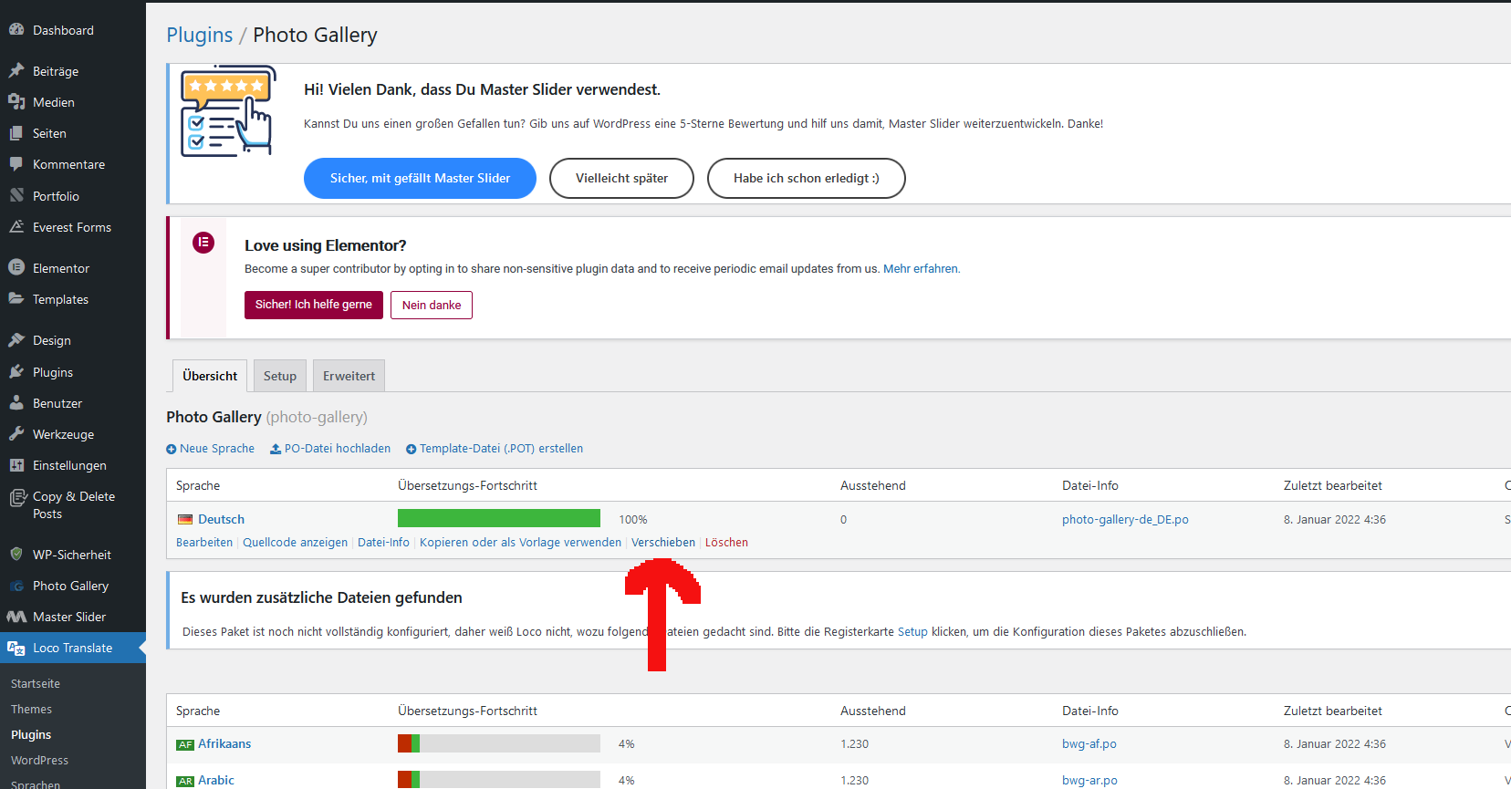Click the Plugins breadcrumb link in heading
This screenshot has width=1511, height=789.
(200, 35)
